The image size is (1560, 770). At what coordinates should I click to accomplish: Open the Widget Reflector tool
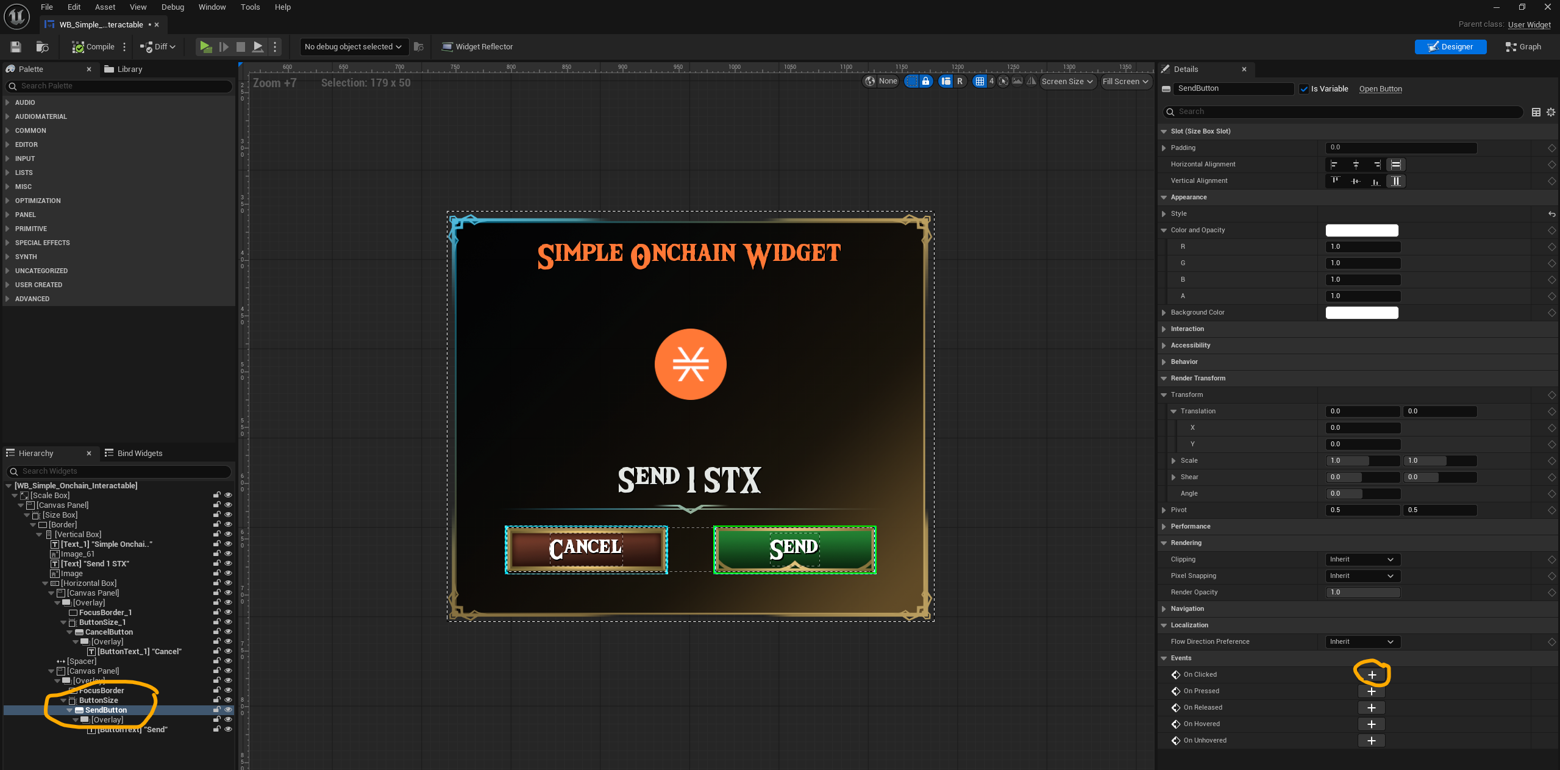coord(477,47)
